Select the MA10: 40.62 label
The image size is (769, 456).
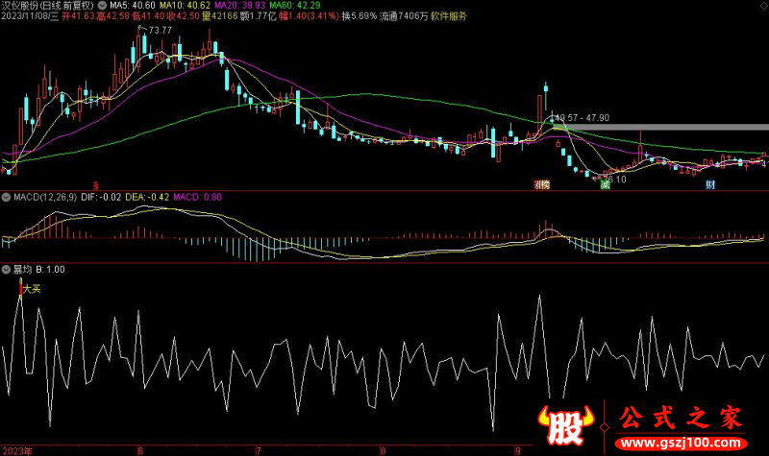pyautogui.click(x=185, y=6)
